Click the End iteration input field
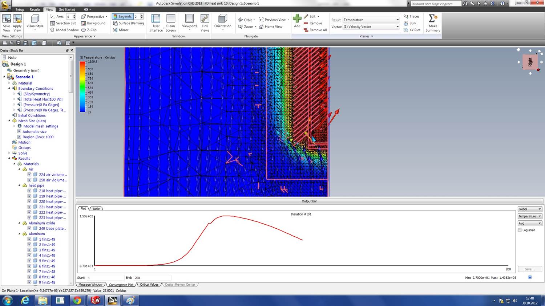545x306 pixels. click(152, 278)
